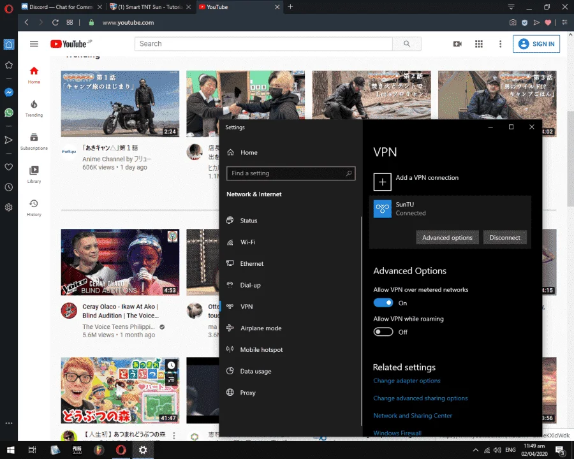Open Task View on taskbar

point(33,450)
